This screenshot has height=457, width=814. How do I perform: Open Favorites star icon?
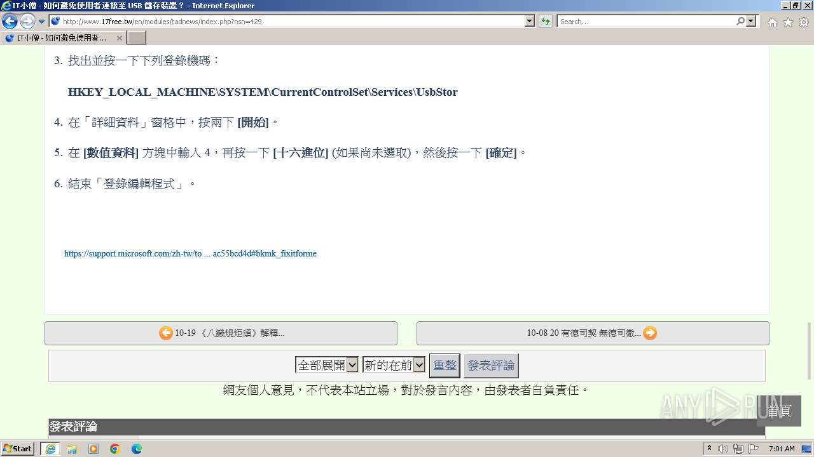pyautogui.click(x=788, y=22)
